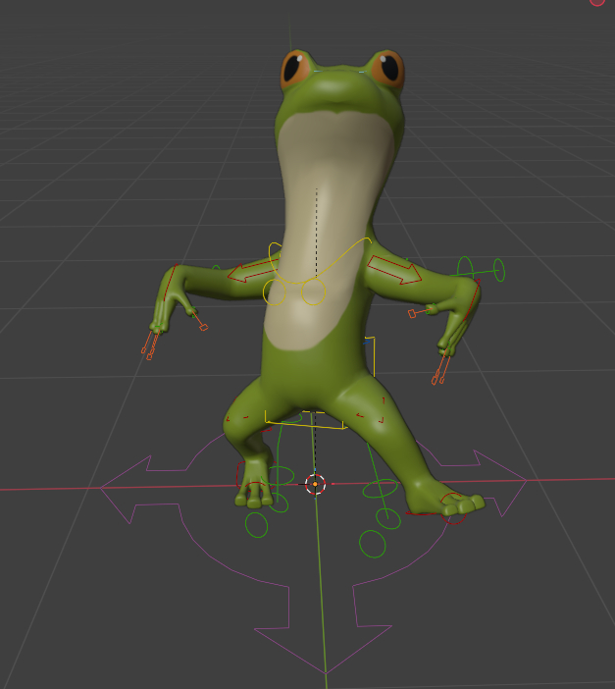This screenshot has height=689, width=615.
Task: Click the frog's eye on the screen-left side
Action: (x=295, y=70)
